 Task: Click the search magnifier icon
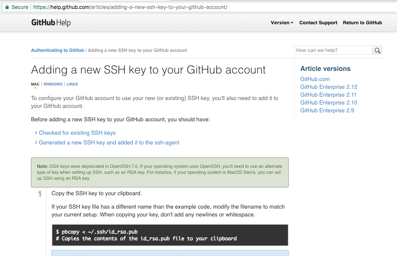[x=377, y=50]
